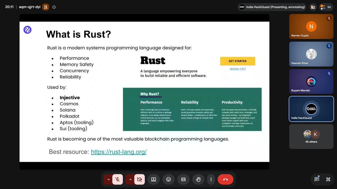Click the "Cosmos" bullet

pyautogui.click(x=69, y=104)
